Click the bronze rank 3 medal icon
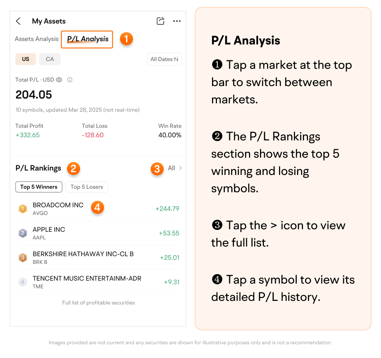The image size is (381, 358). (23, 258)
